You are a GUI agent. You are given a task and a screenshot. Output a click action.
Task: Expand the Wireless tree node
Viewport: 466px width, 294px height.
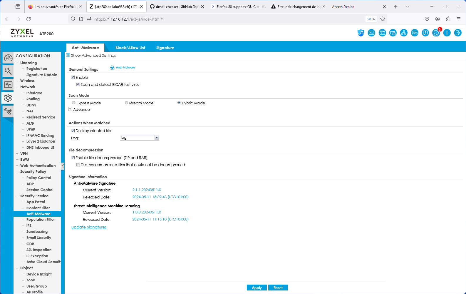tap(17, 81)
